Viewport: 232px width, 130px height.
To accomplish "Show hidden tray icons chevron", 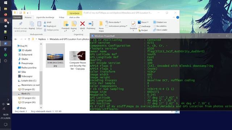I will click(x=8, y=100).
